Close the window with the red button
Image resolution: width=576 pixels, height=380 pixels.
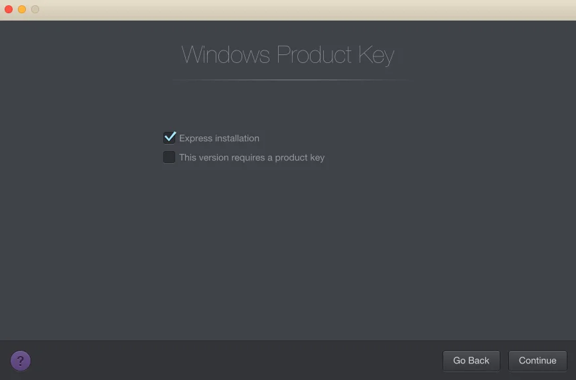(9, 9)
